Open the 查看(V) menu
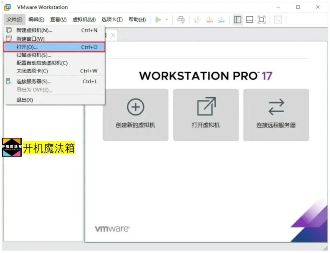Image resolution: width=330 pixels, height=253 pixels. 58,20
